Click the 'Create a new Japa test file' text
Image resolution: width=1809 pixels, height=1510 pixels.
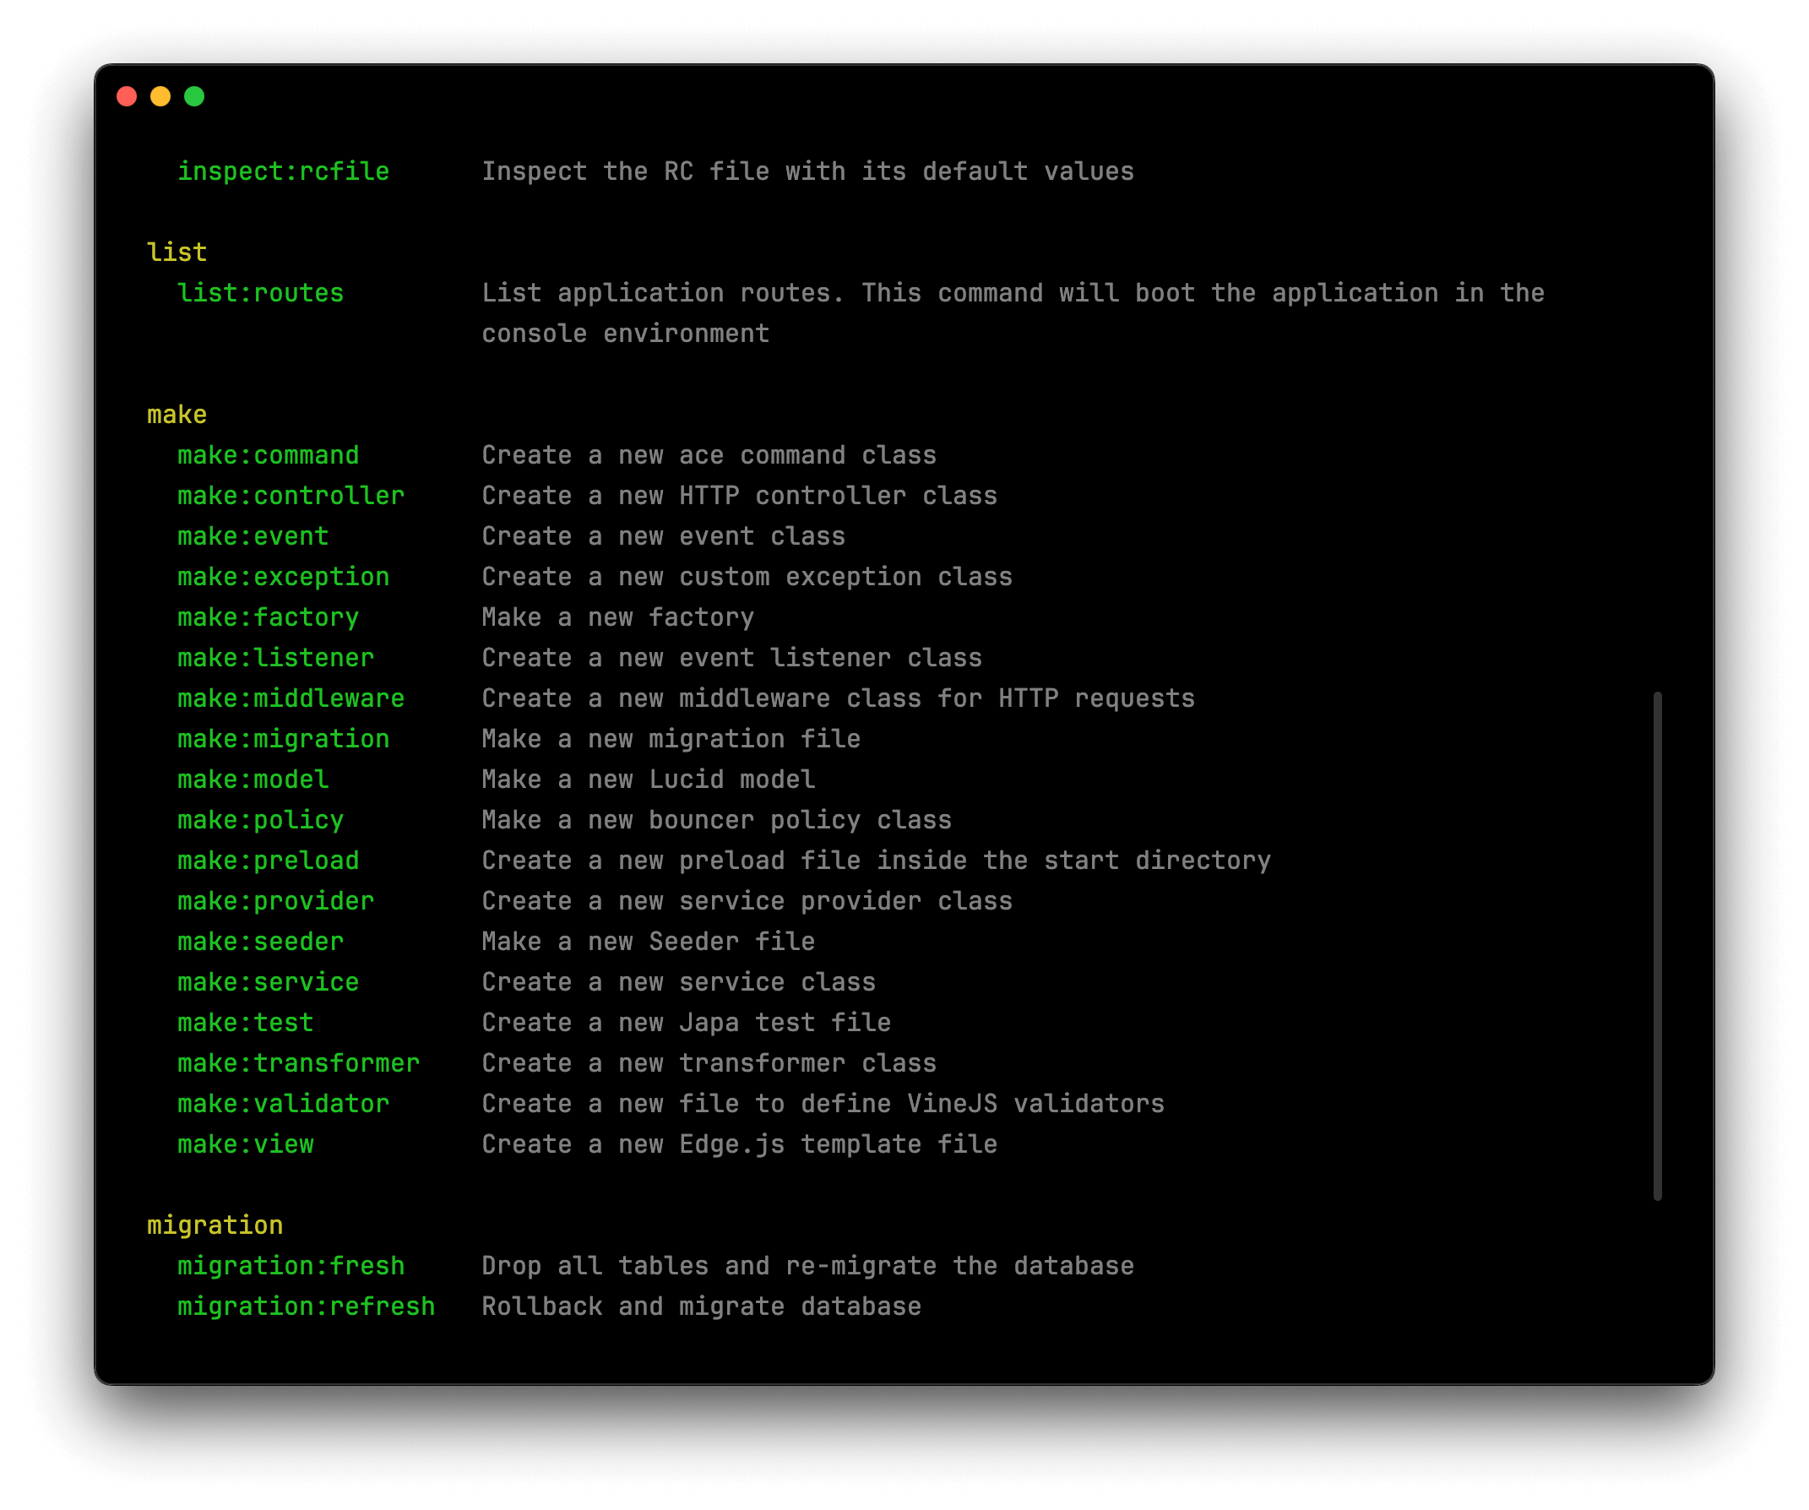click(x=686, y=1023)
